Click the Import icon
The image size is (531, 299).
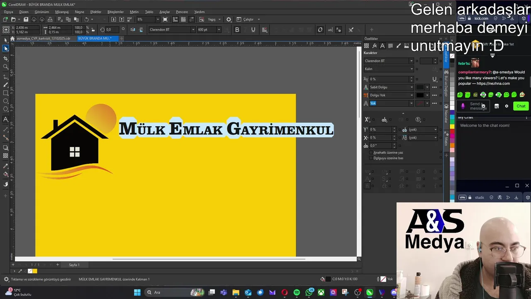tap(114, 20)
